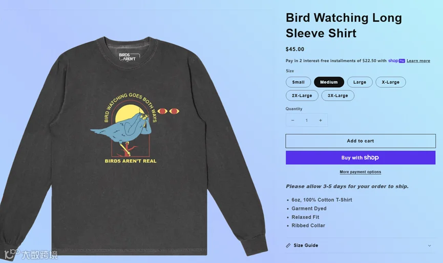Choose the Large size
443x263 pixels.
(x=360, y=82)
